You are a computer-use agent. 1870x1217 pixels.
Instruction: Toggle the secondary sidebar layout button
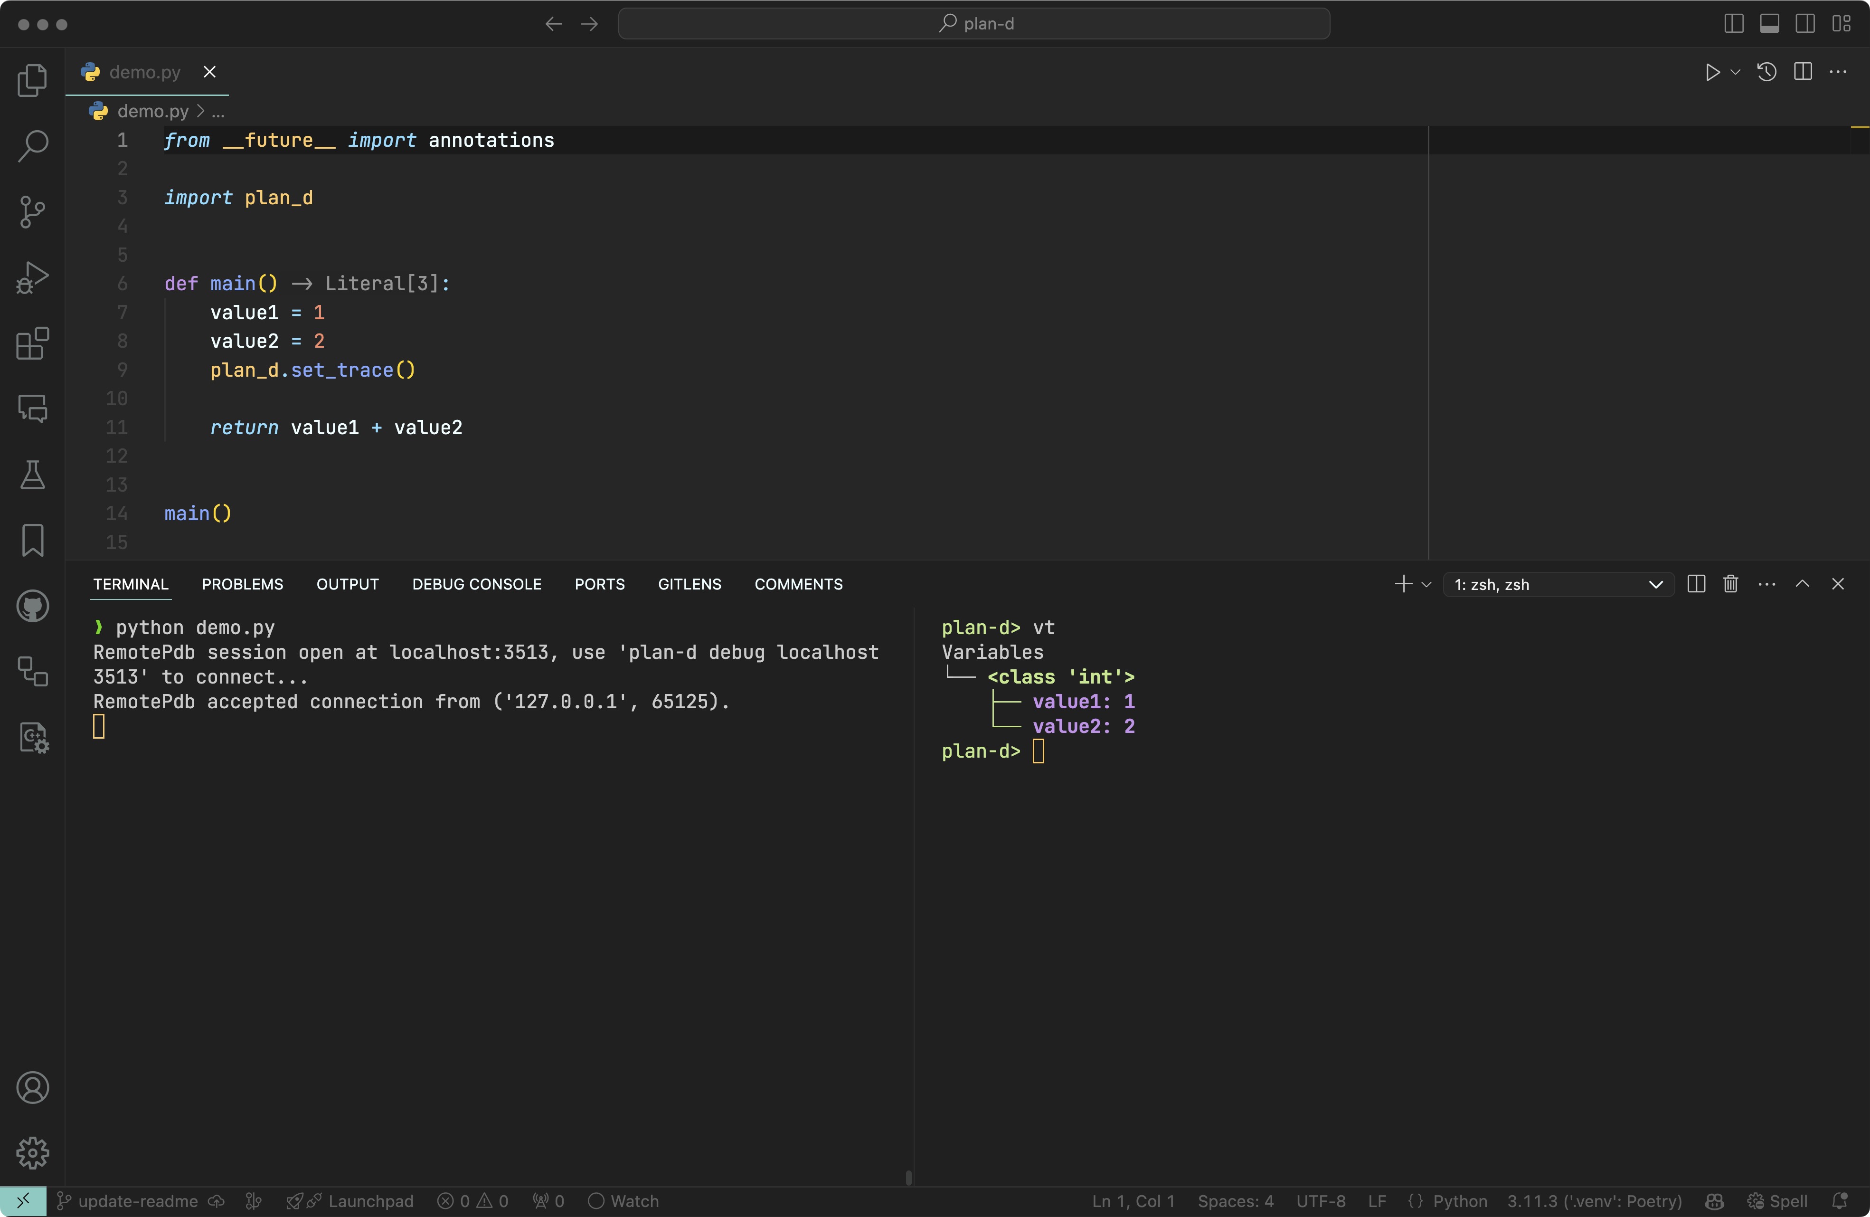(1805, 24)
